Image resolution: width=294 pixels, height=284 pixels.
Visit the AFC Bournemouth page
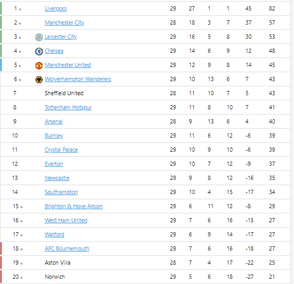(x=67, y=248)
